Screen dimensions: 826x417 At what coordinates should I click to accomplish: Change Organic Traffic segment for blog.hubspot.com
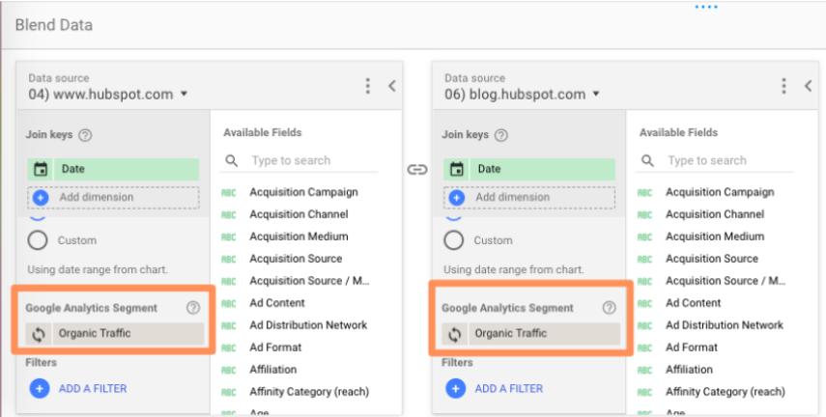click(531, 334)
